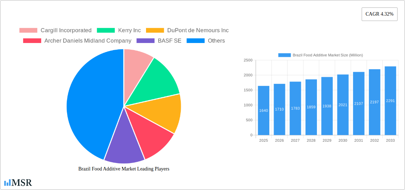Toggle the Brazil Food Additive Market Size legend swatch
This screenshot has height=190, width=405.
284,55
